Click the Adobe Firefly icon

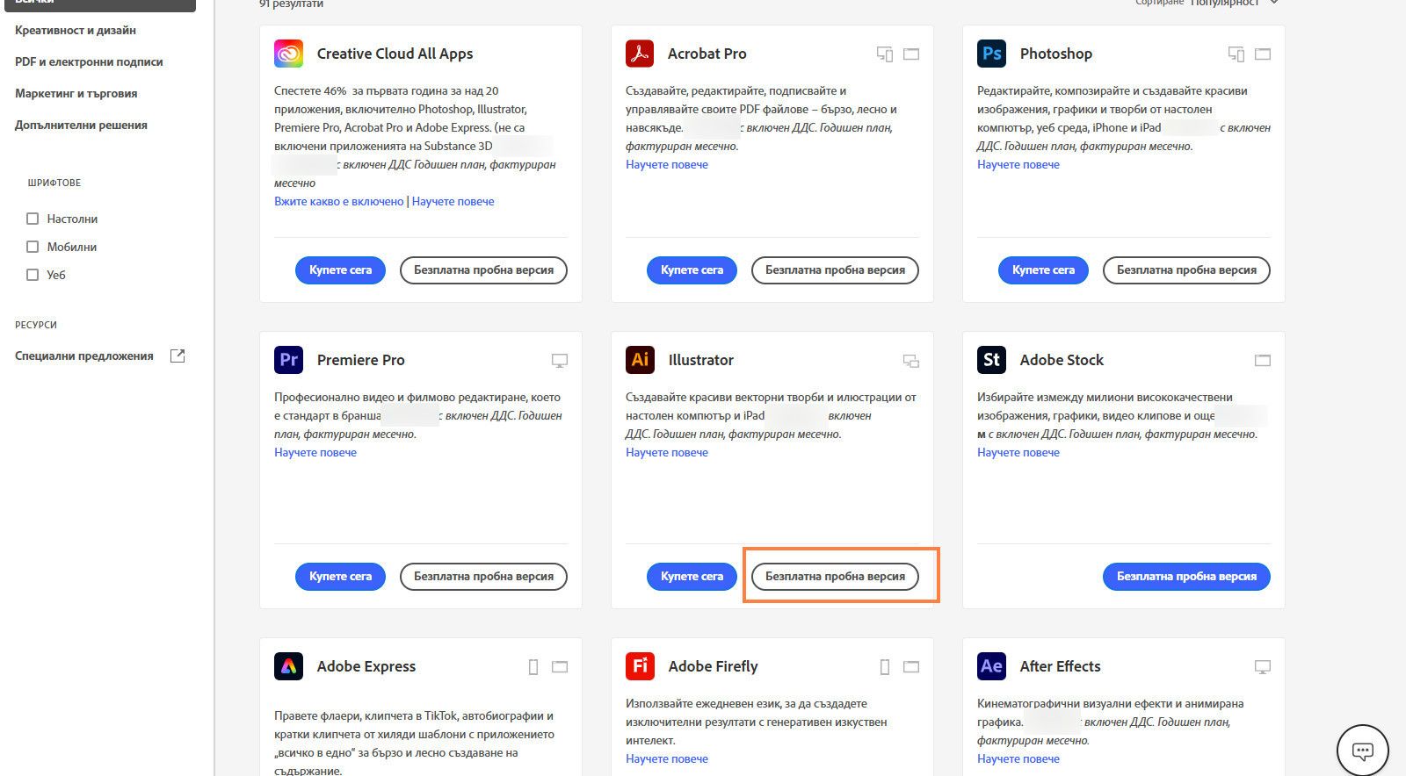[x=640, y=666]
